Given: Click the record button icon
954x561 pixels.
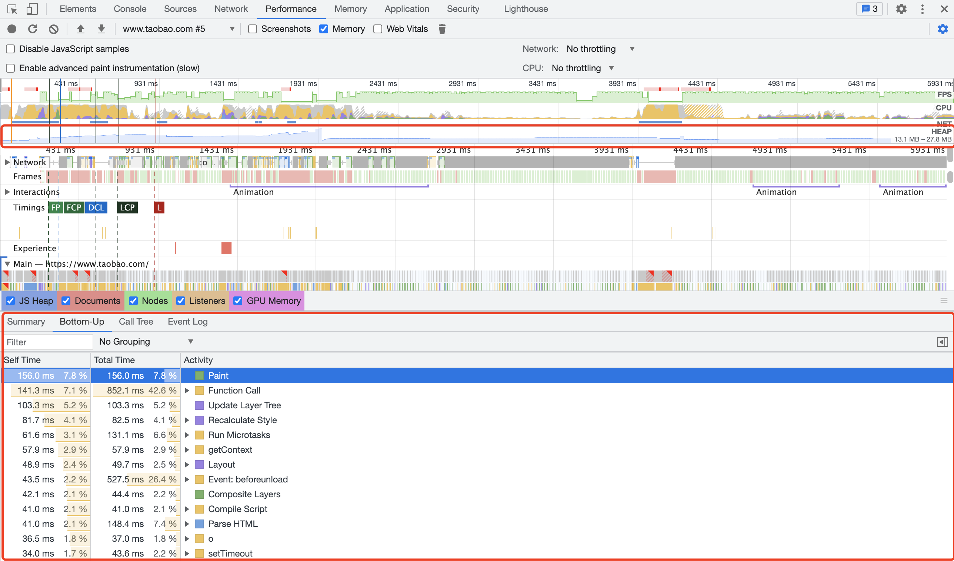Looking at the screenshot, I should click(12, 29).
